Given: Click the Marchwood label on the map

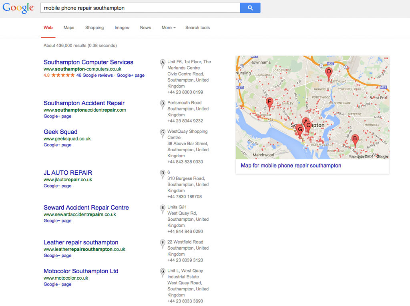Looking at the screenshot, I should (263, 155).
